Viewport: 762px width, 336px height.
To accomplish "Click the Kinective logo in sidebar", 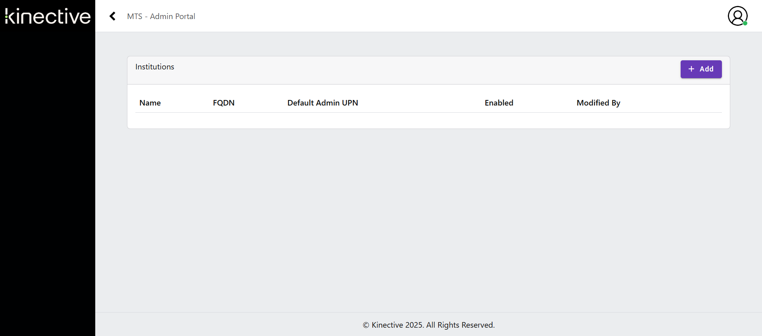I will click(48, 16).
